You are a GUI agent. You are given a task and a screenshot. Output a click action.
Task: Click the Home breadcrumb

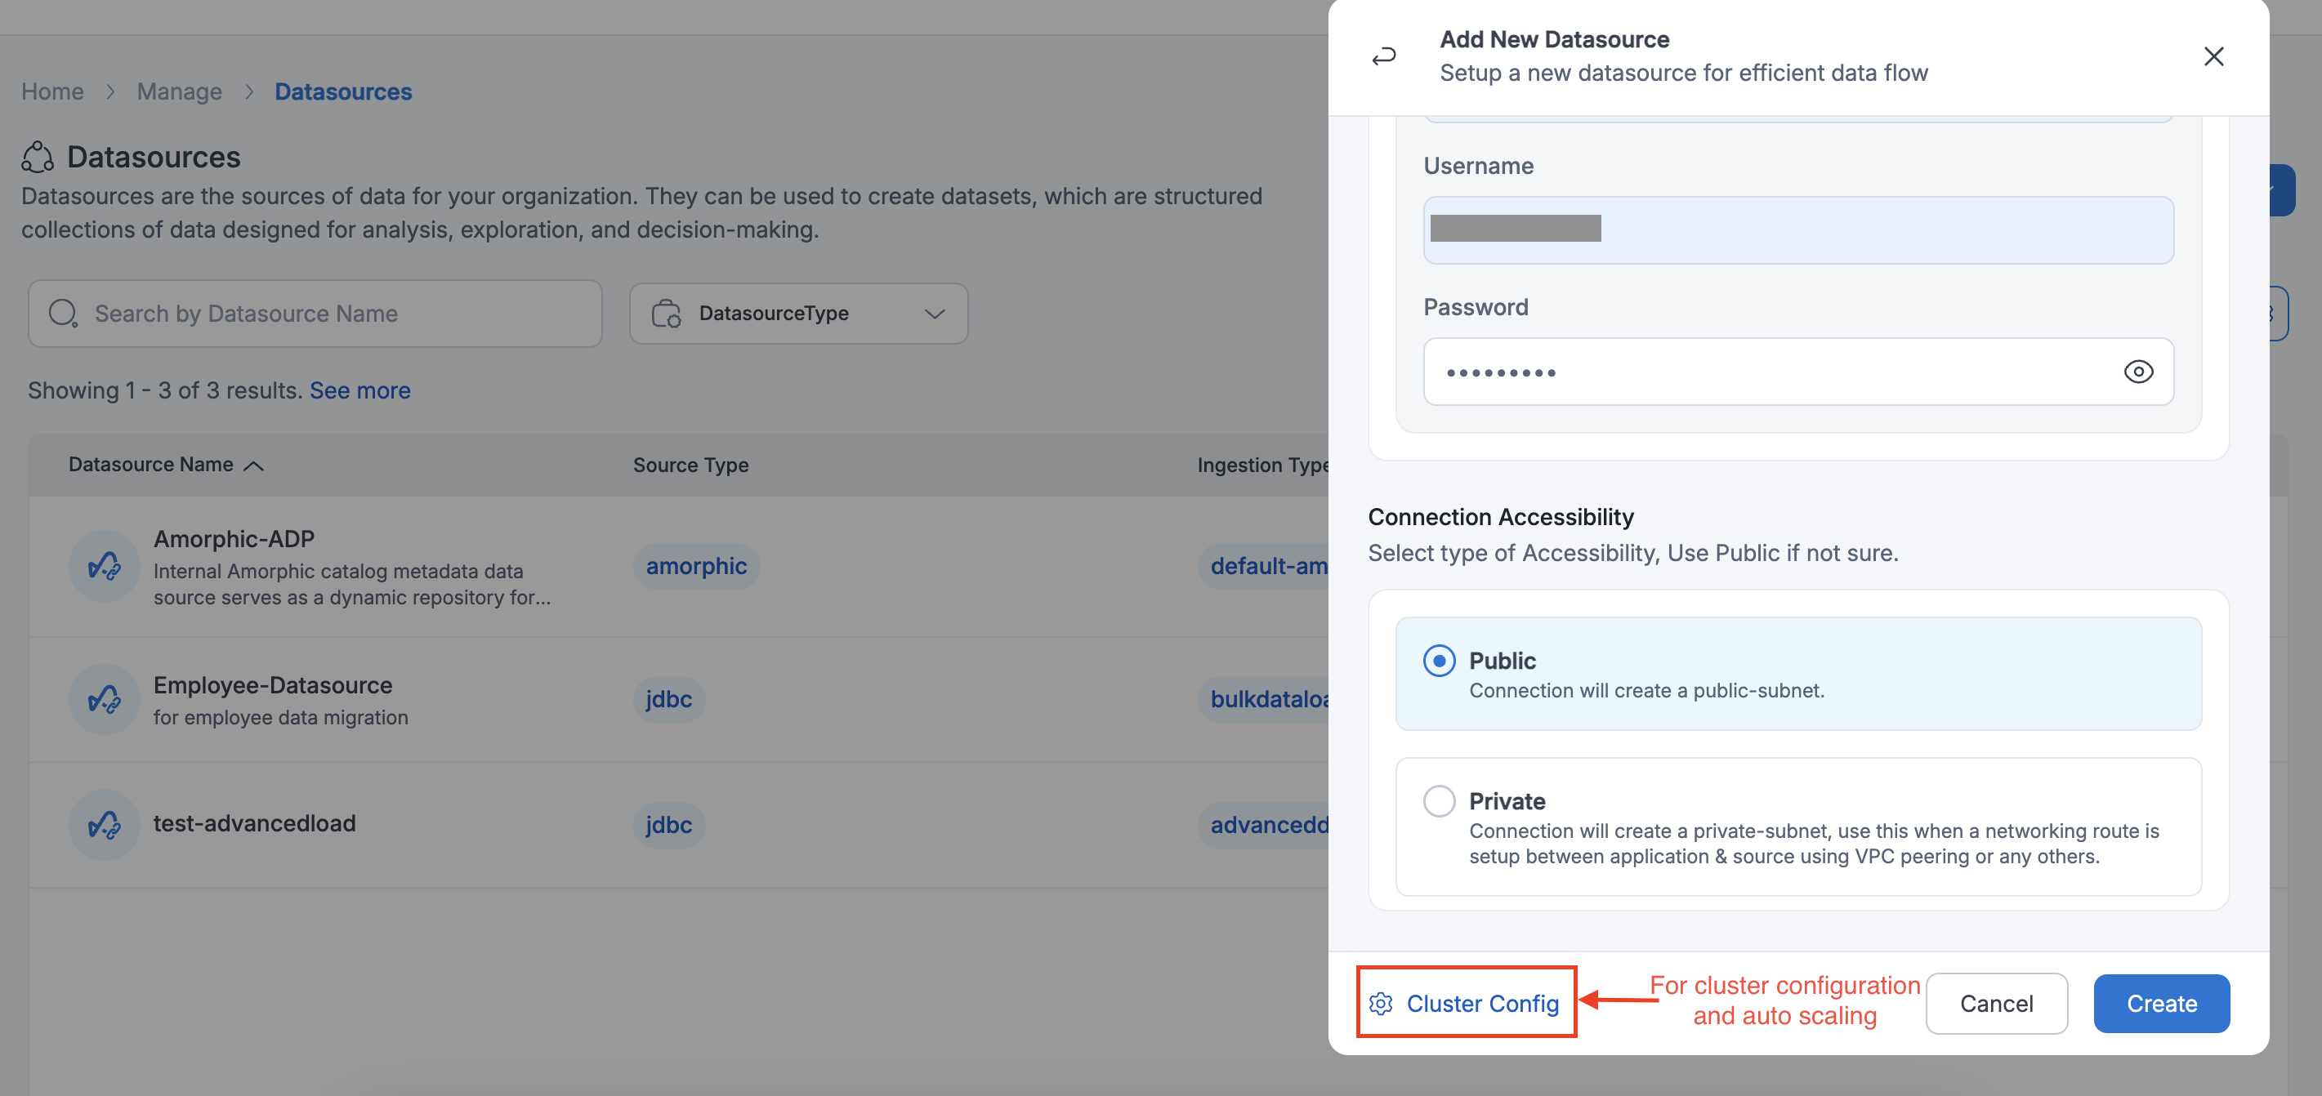click(x=52, y=92)
